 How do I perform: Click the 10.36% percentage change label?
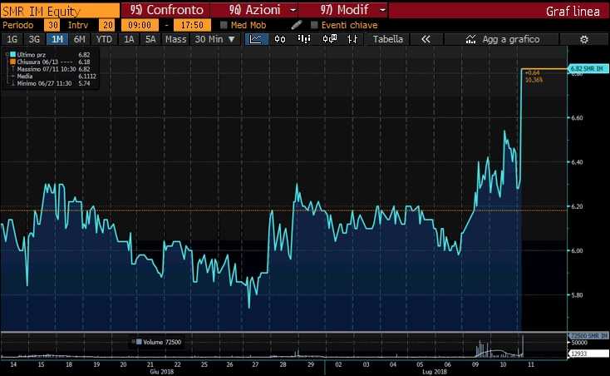click(x=534, y=80)
